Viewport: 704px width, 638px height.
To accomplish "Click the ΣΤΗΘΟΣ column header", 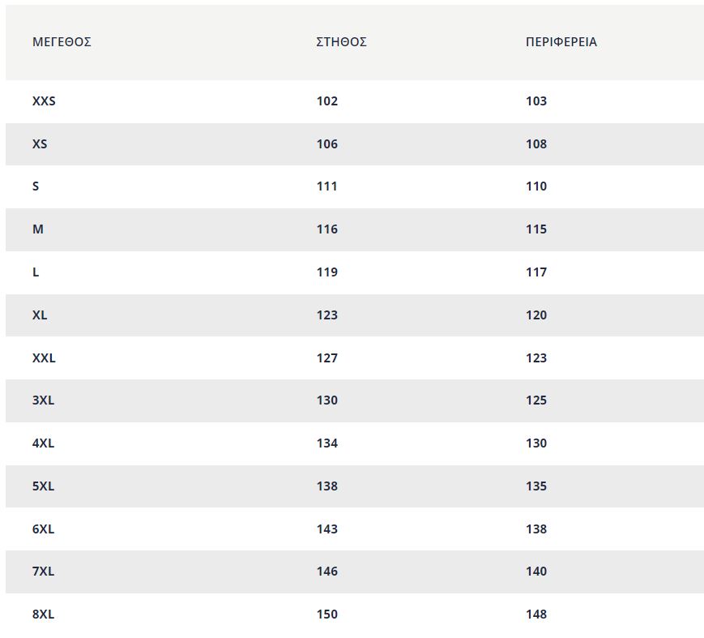I will [341, 42].
